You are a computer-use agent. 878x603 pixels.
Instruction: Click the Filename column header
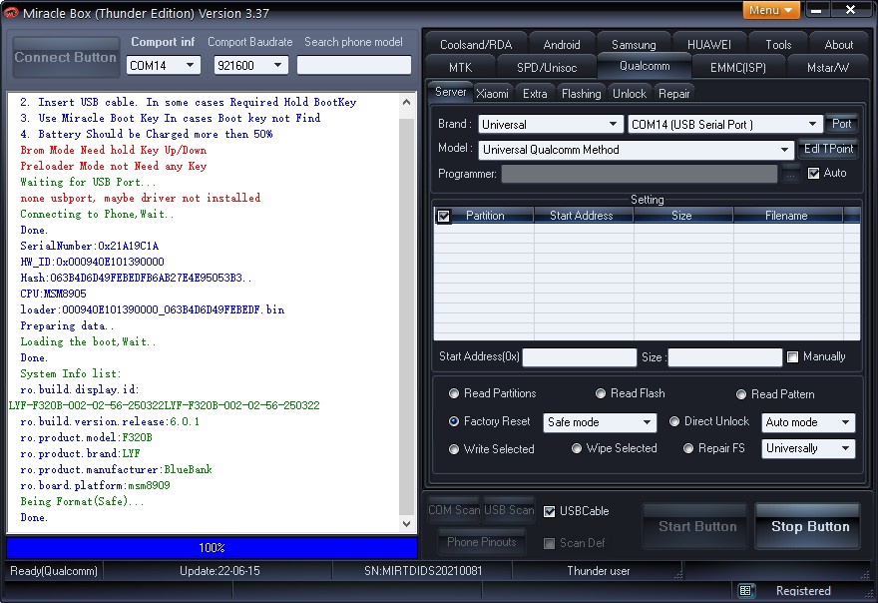787,216
